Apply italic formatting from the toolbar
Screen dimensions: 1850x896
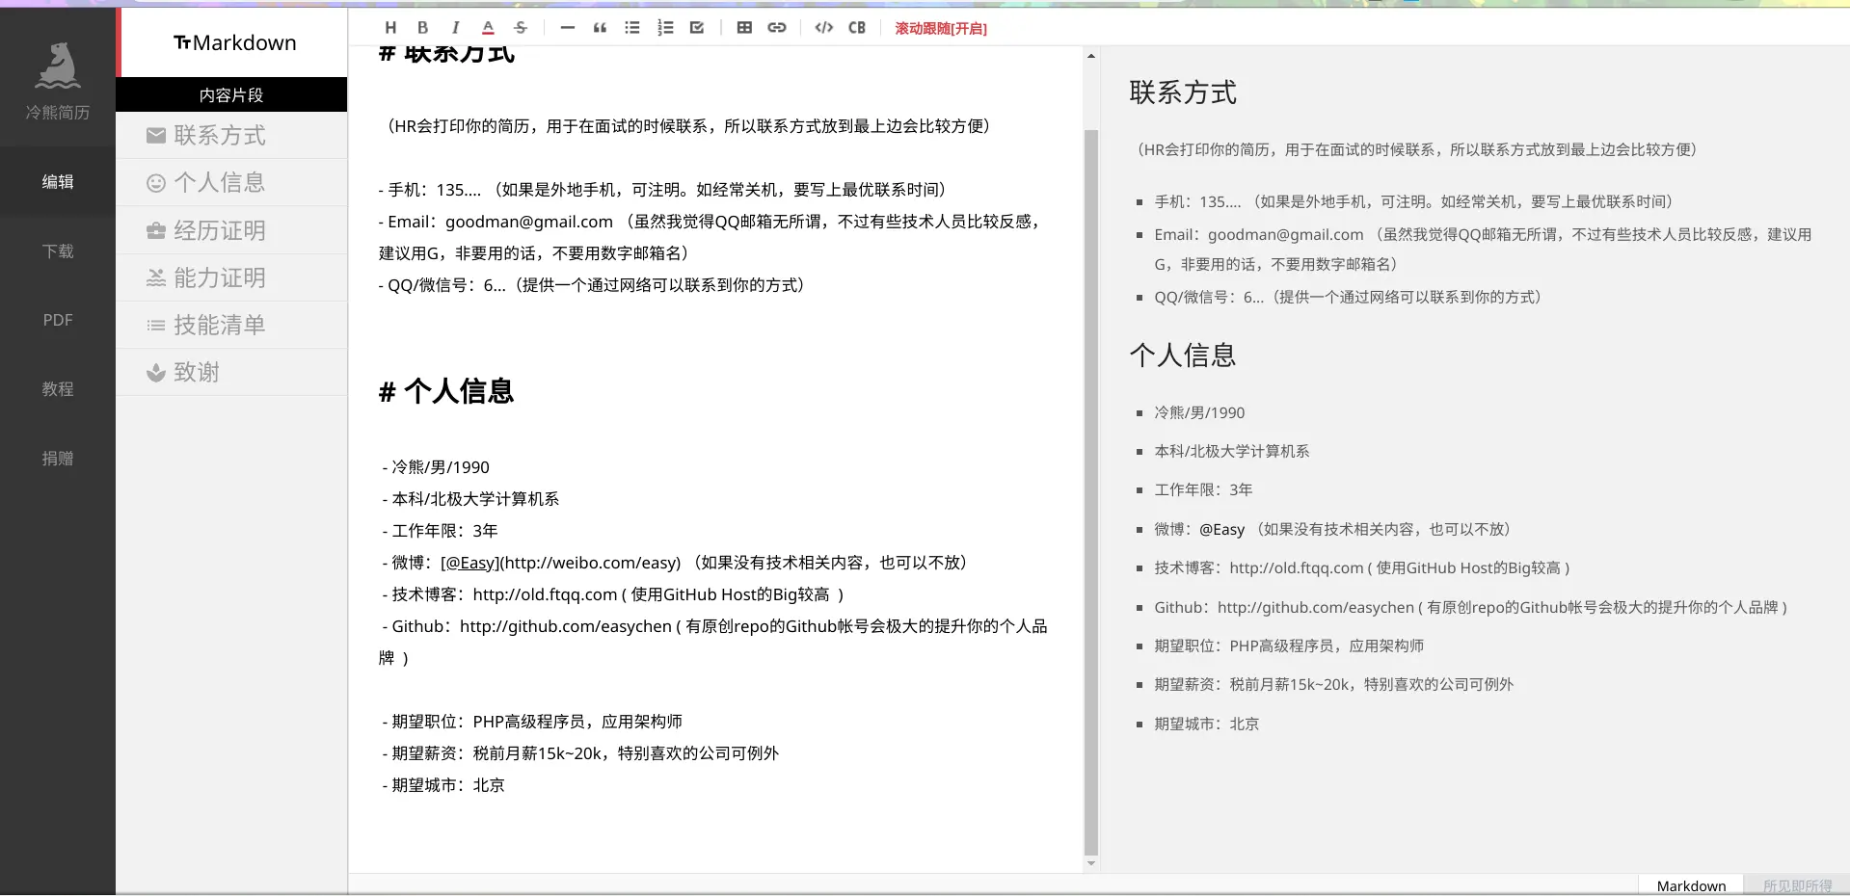pyautogui.click(x=455, y=28)
